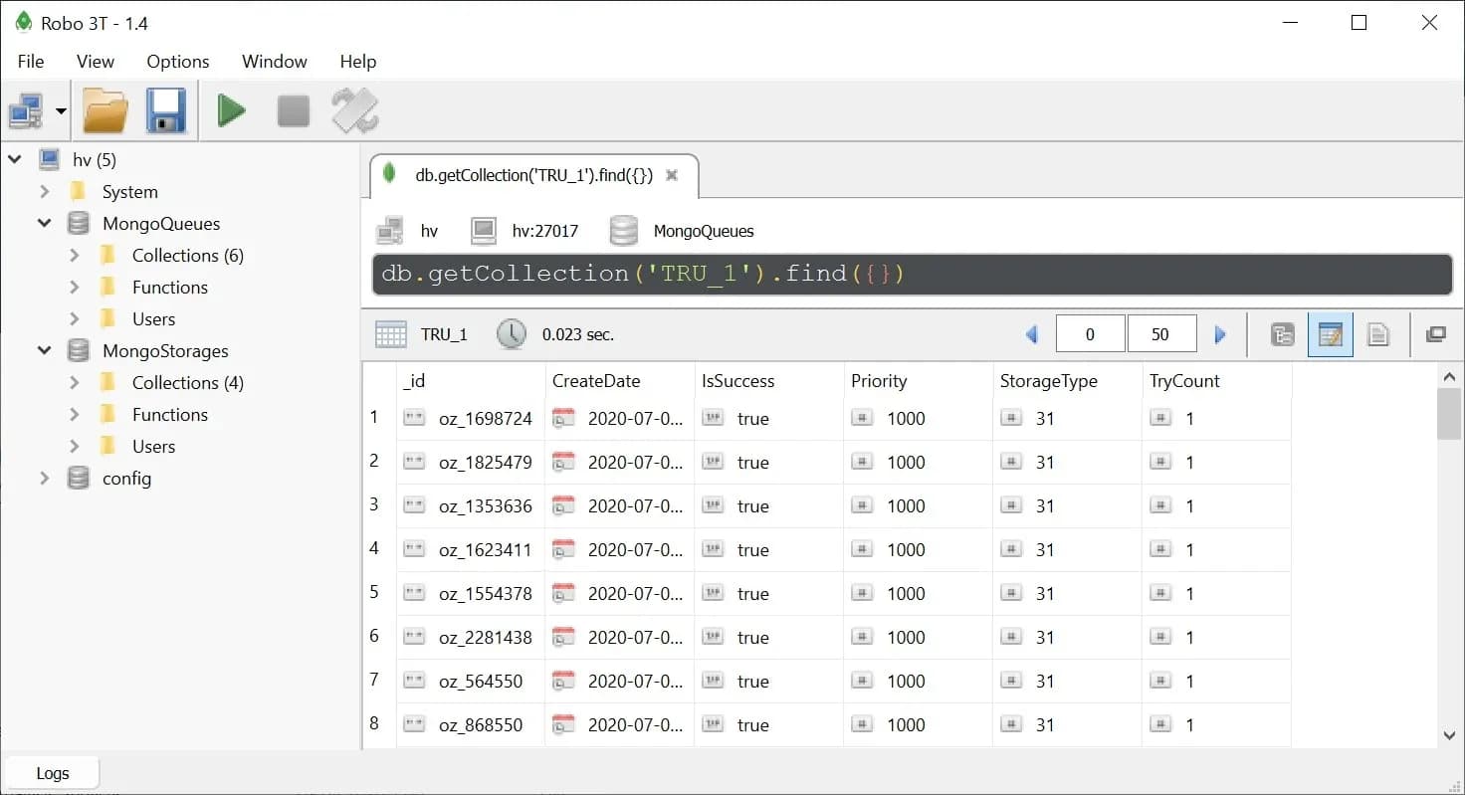Viewport: 1465px width, 795px height.
Task: Select the db.getCollection('TRU_1') query tab
Action: point(534,175)
